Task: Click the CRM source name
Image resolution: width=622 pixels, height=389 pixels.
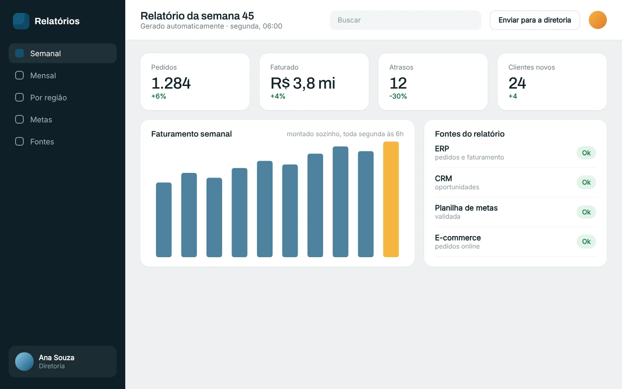Action: click(x=443, y=179)
